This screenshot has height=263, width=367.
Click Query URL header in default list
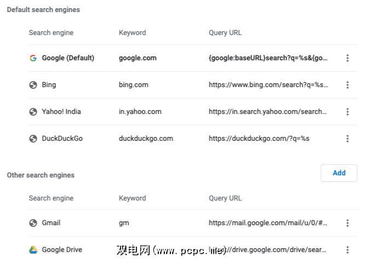pyautogui.click(x=225, y=32)
